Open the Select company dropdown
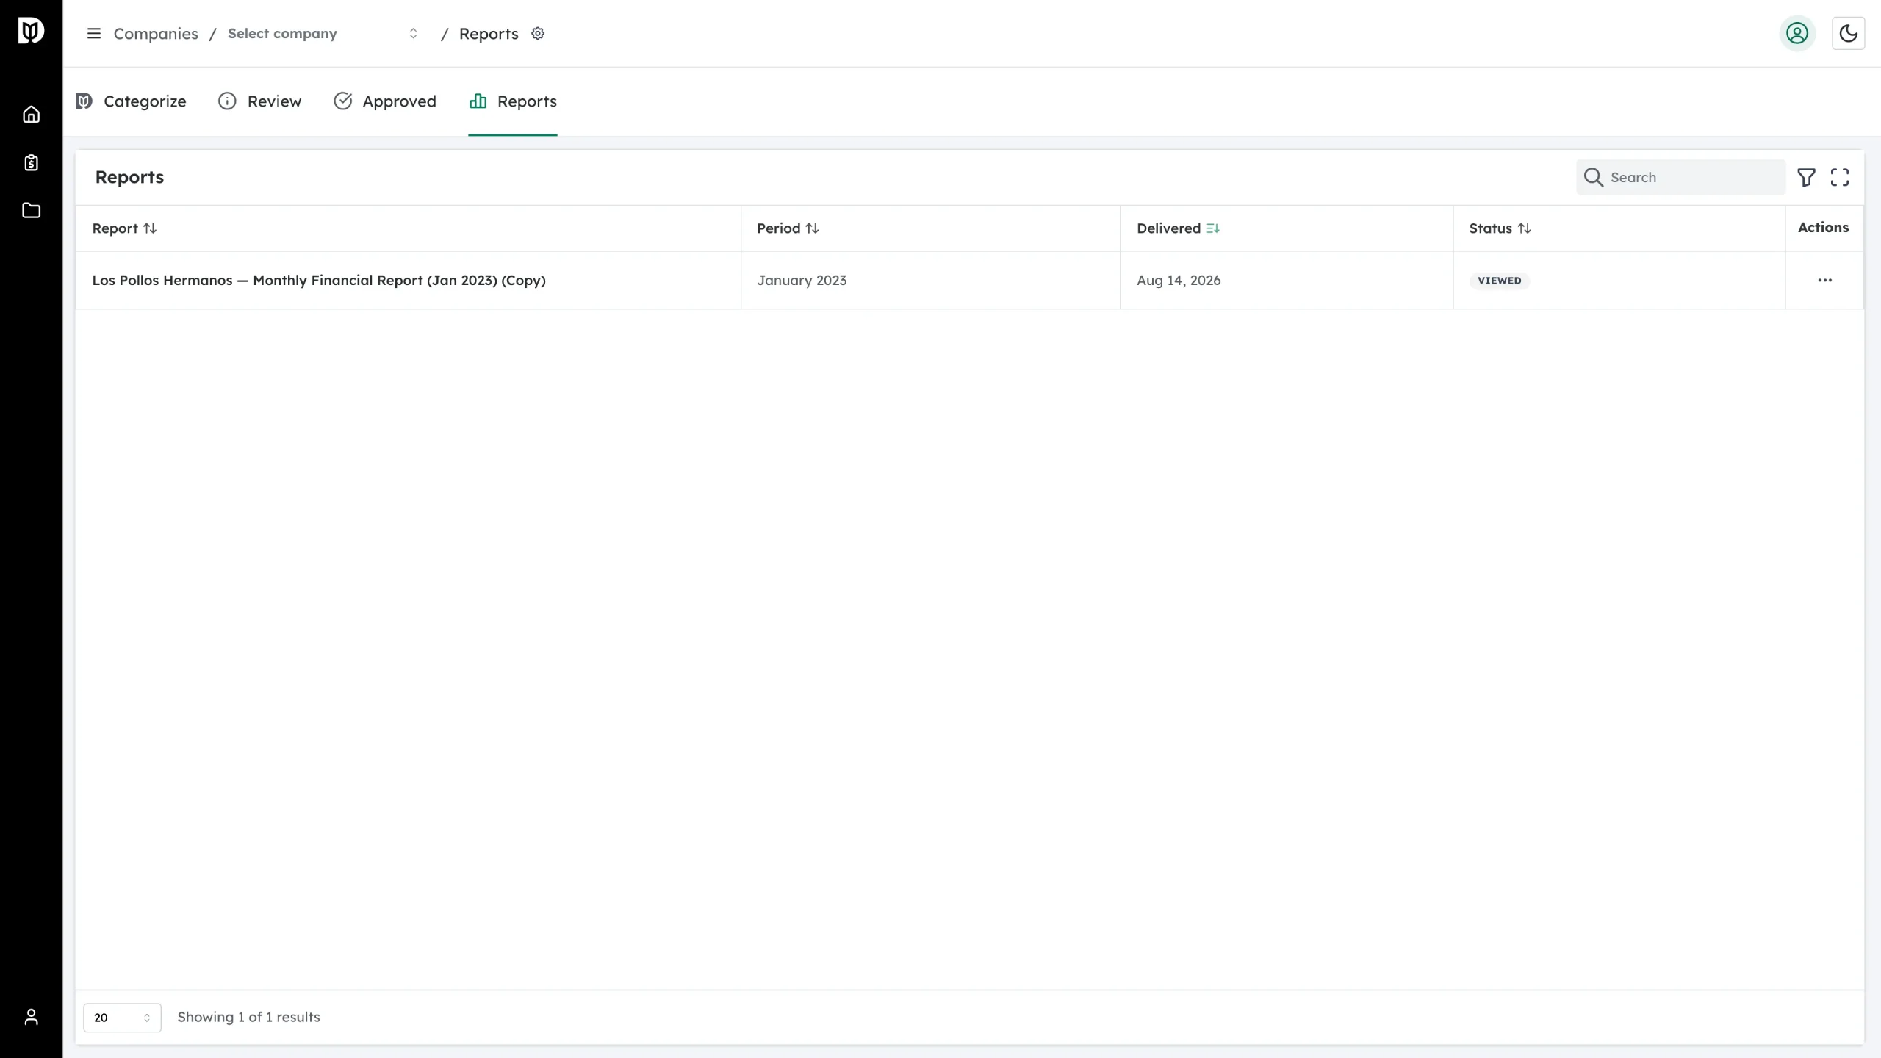This screenshot has height=1058, width=1881. (323, 34)
